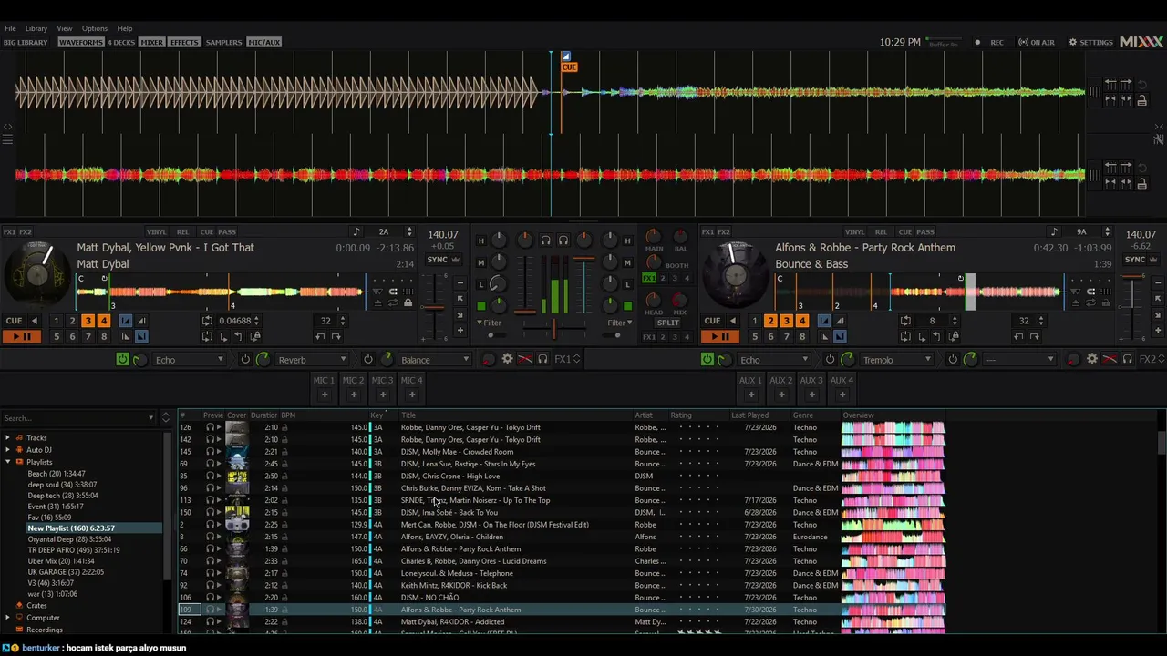Toggle the EFFECTS section
This screenshot has height=656, width=1167.
(184, 43)
